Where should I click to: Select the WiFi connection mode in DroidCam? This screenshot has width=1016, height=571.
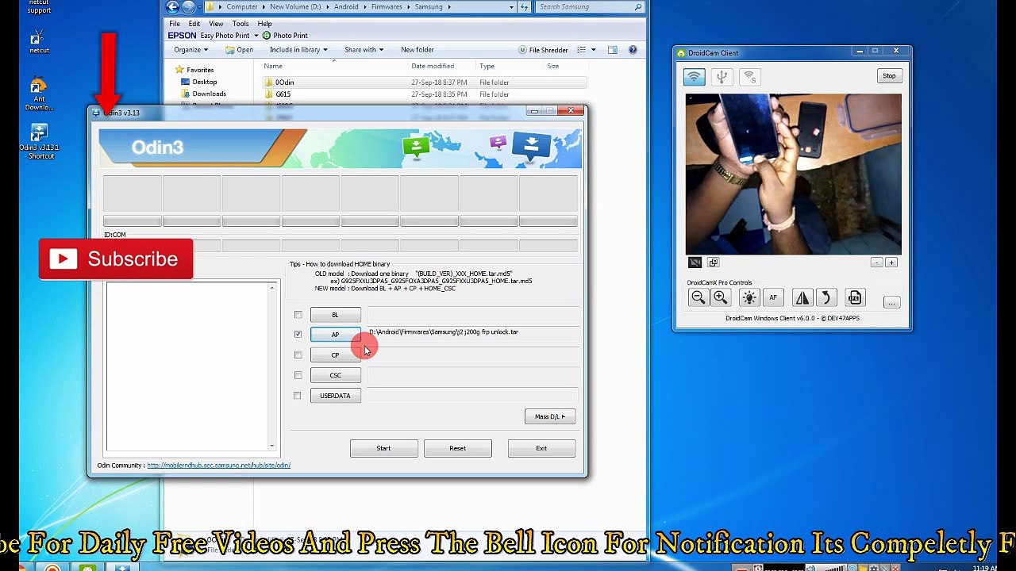point(694,77)
